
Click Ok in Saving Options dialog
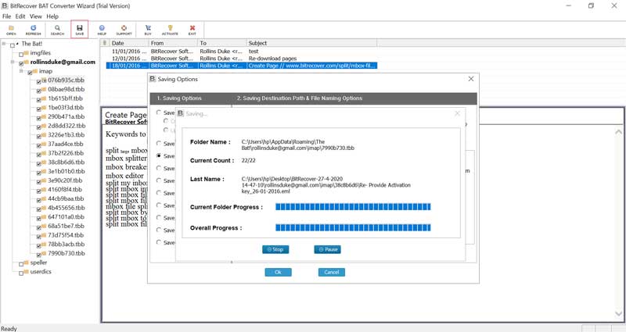coord(279,272)
